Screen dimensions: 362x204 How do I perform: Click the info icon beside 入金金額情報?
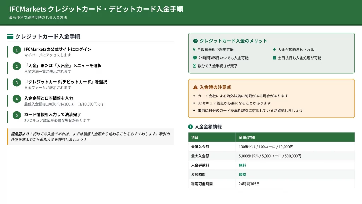[191, 126]
